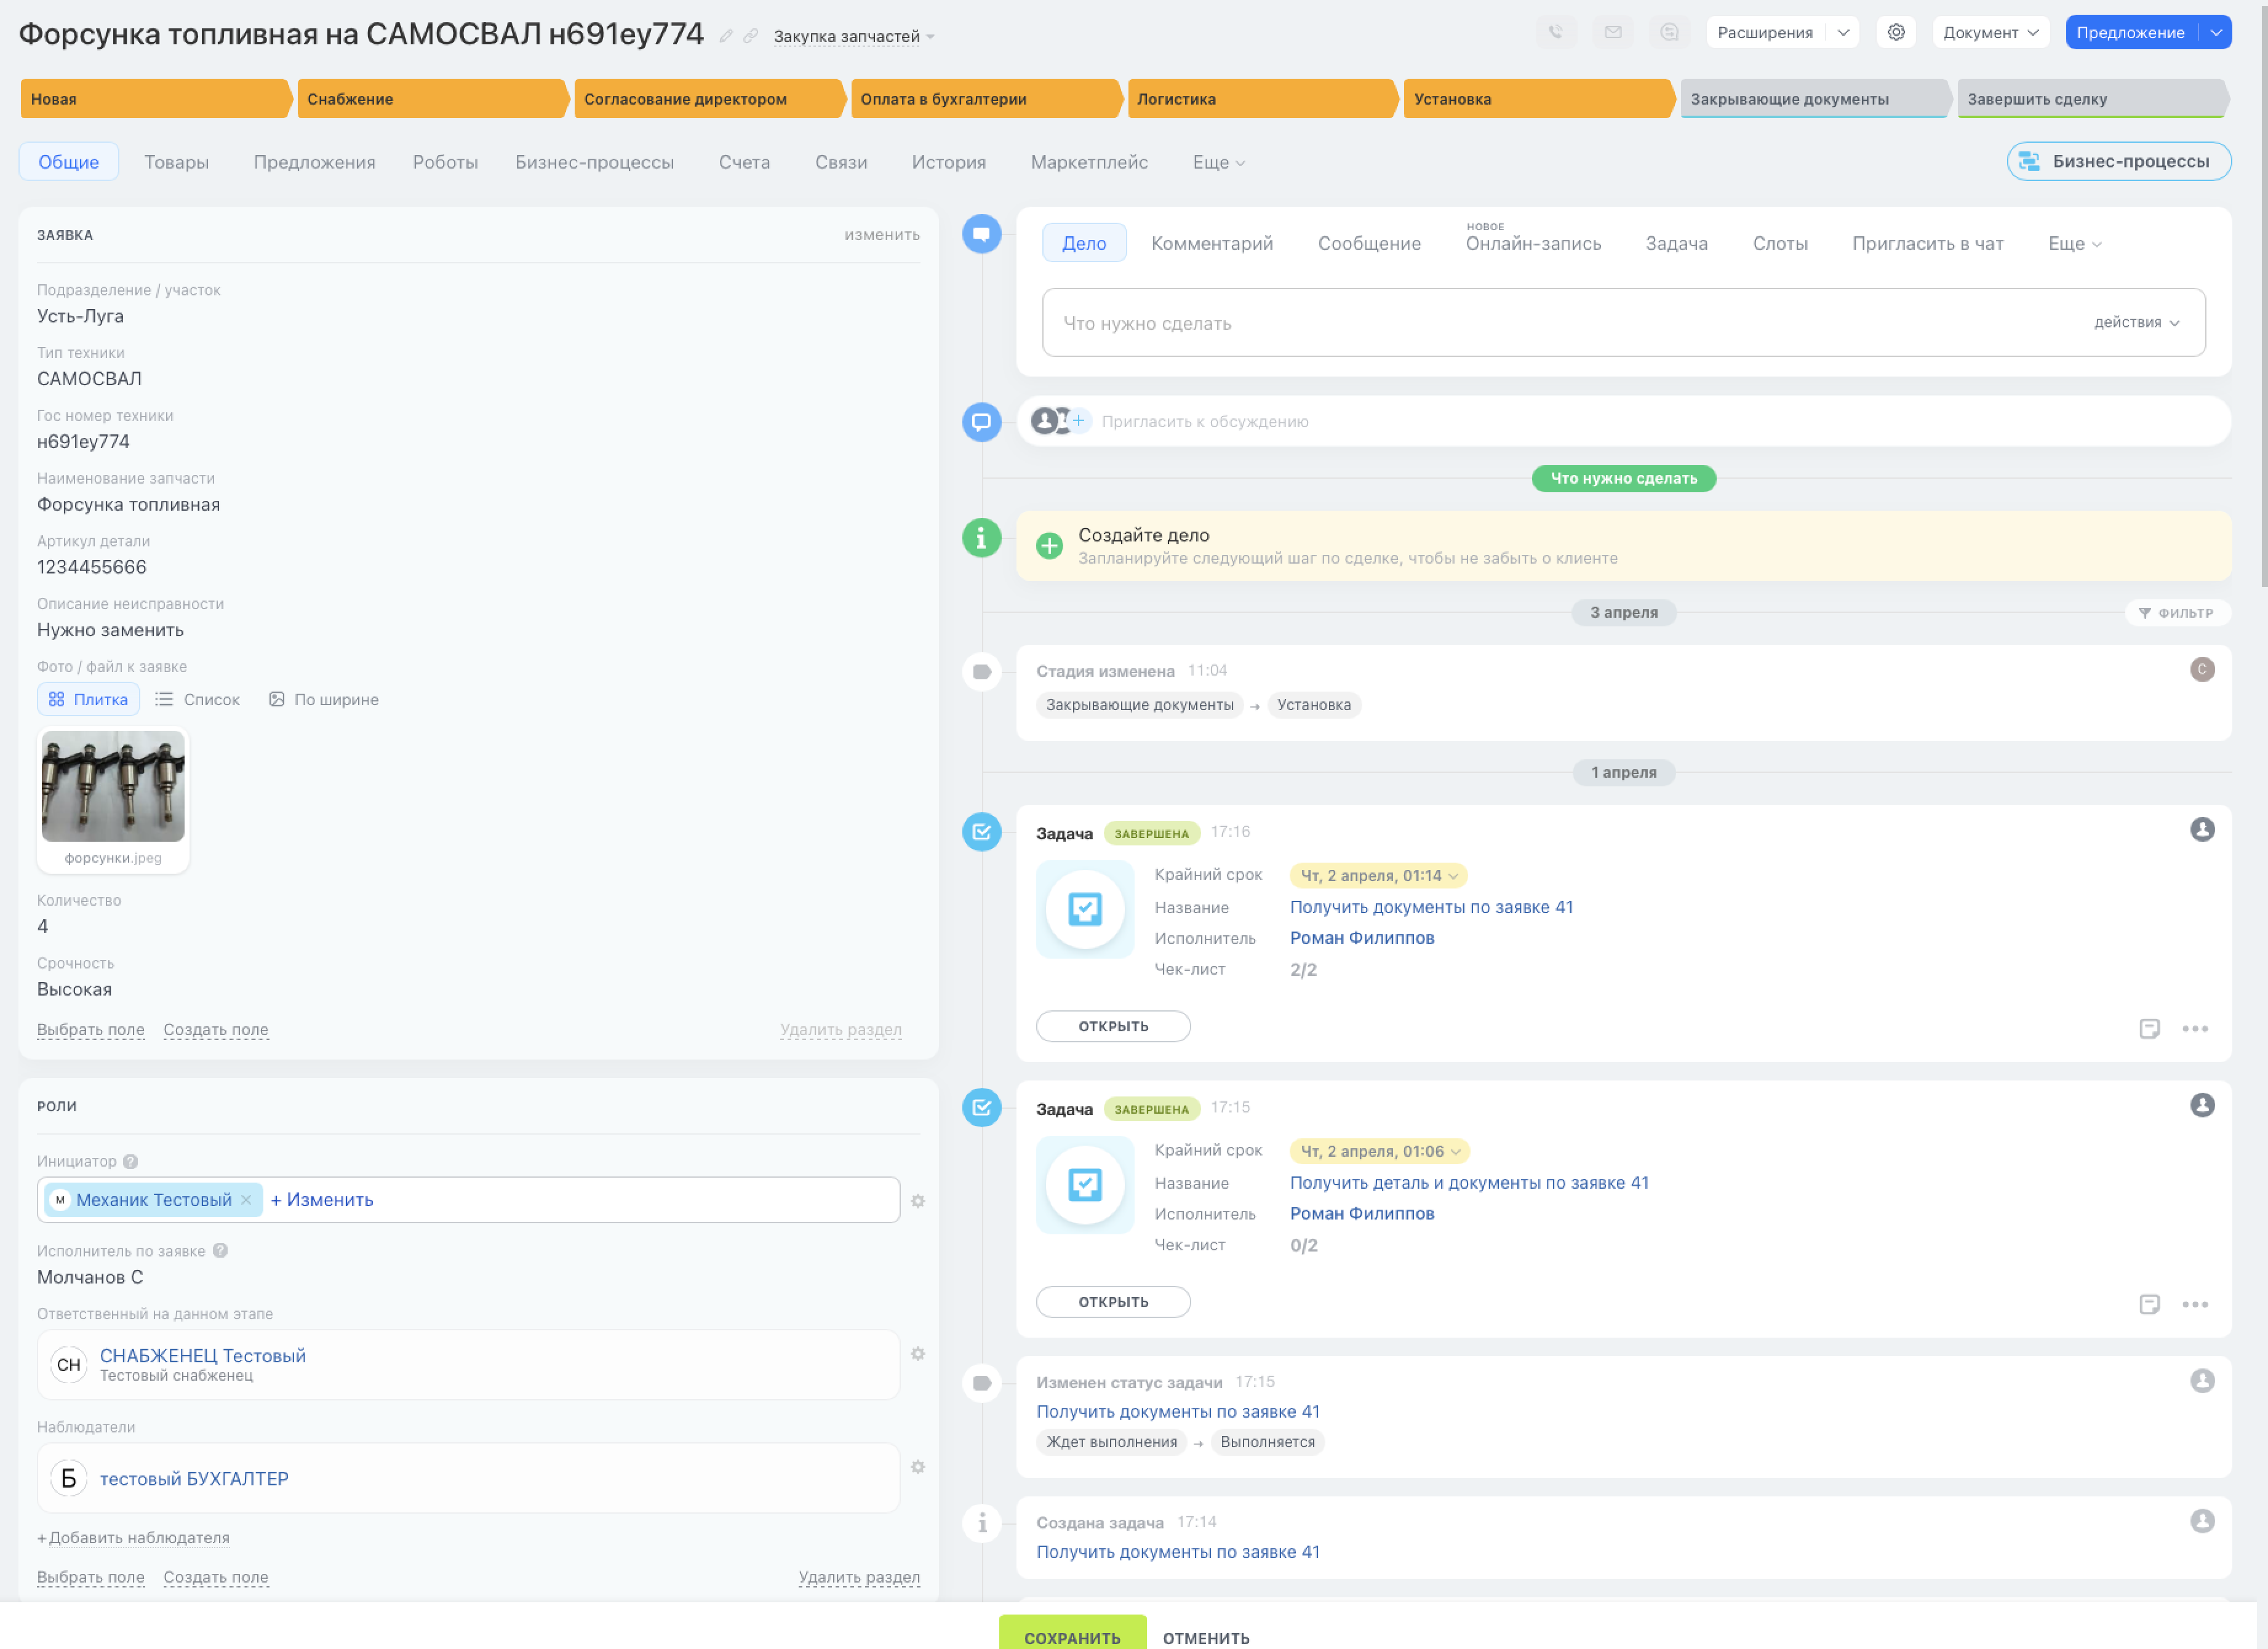Viewport: 2268px width, 1649px height.
Task: Click green plus icon for Создайте дело
Action: (x=1049, y=545)
